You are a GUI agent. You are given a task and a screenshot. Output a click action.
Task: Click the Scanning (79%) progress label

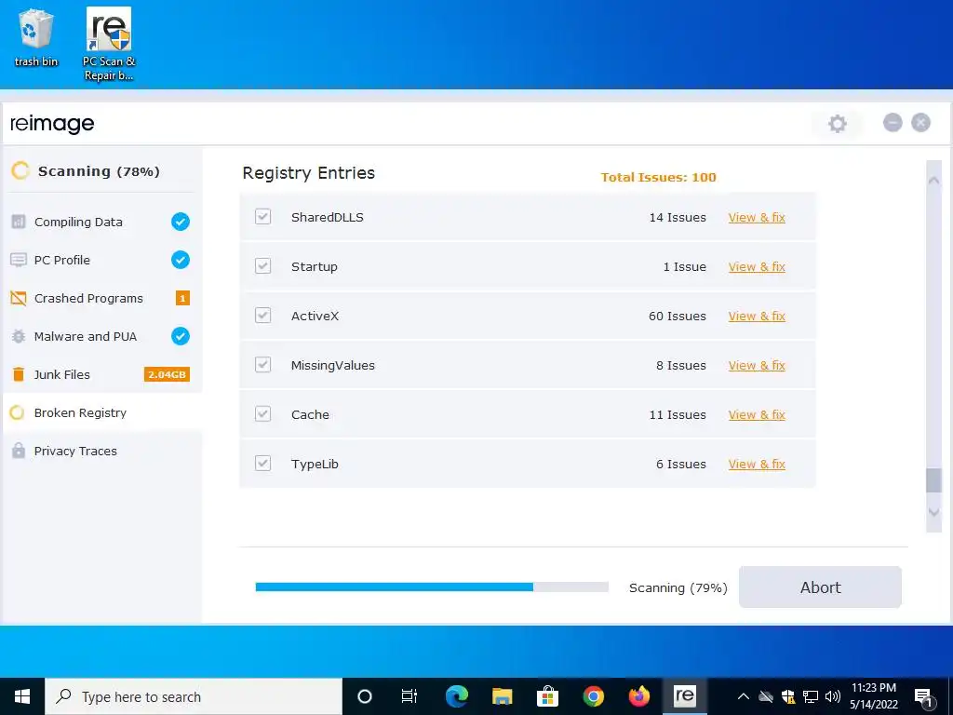tap(678, 588)
